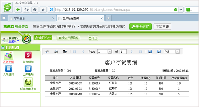The image size is (199, 107).
Task: Click product code P1300015
Action: pos(94,83)
